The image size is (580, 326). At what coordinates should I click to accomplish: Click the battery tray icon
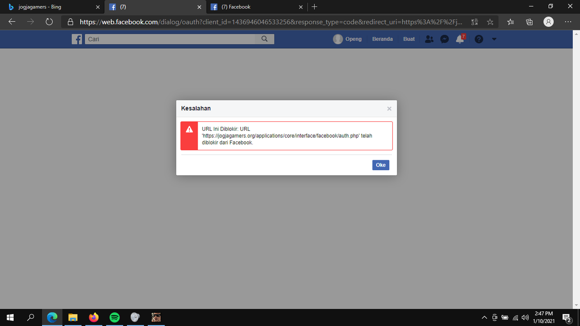coord(505,317)
